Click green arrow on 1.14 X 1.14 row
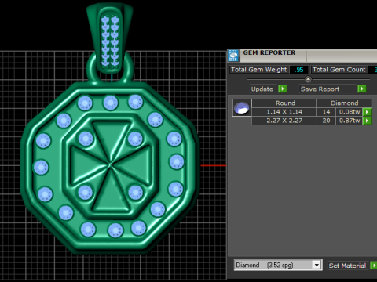377x282 pixels. (x=367, y=112)
